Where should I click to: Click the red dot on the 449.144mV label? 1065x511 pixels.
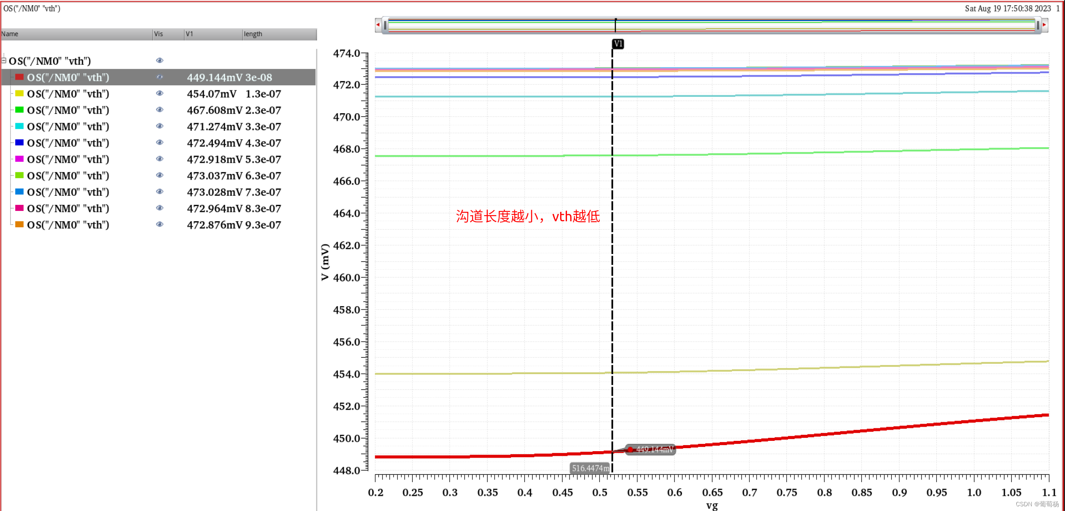click(x=630, y=449)
